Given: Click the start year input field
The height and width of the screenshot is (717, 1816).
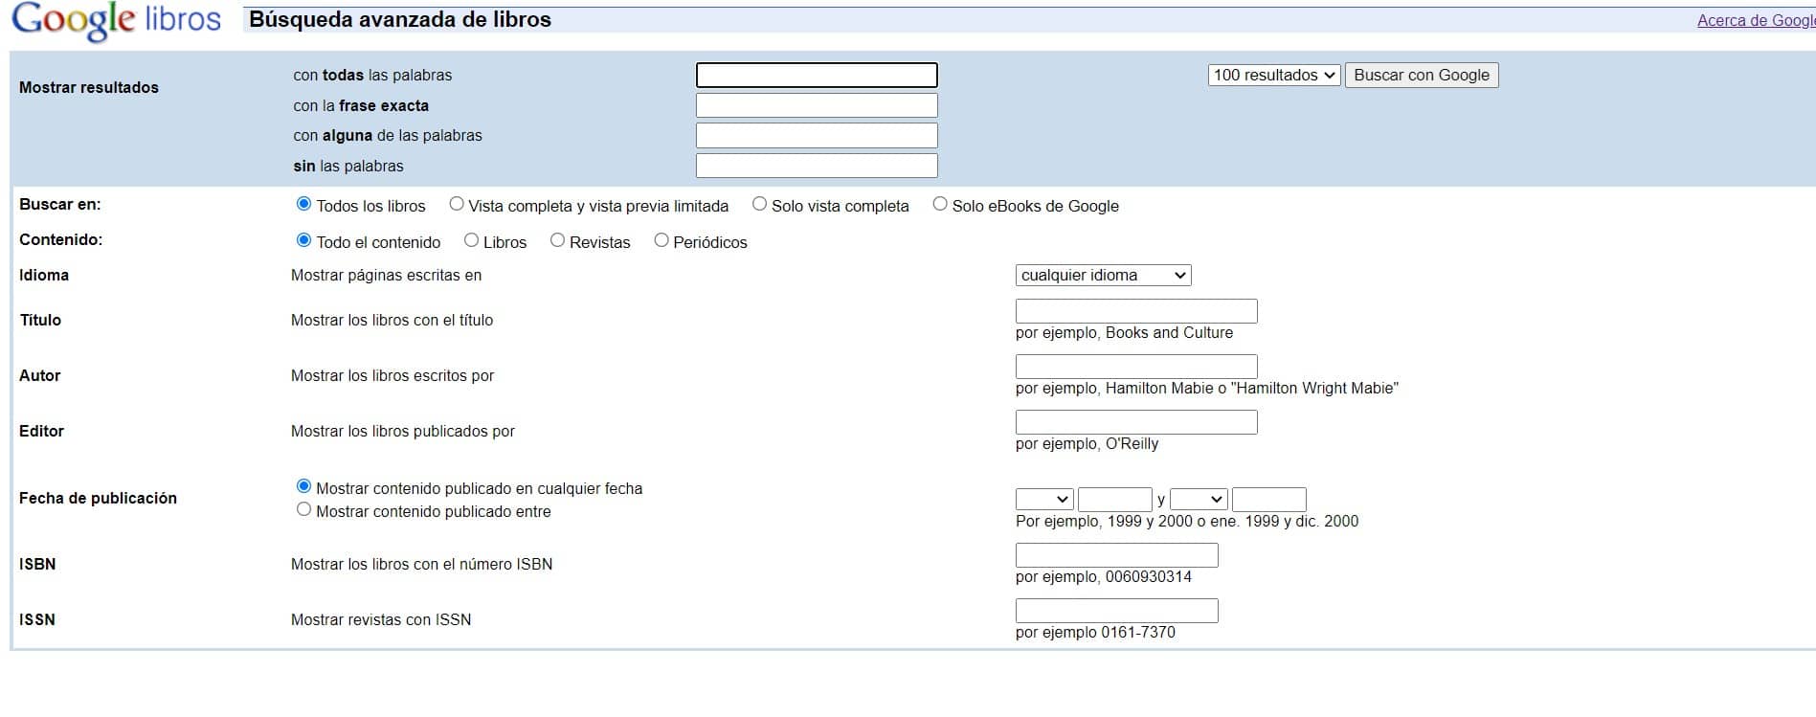Looking at the screenshot, I should (1115, 499).
